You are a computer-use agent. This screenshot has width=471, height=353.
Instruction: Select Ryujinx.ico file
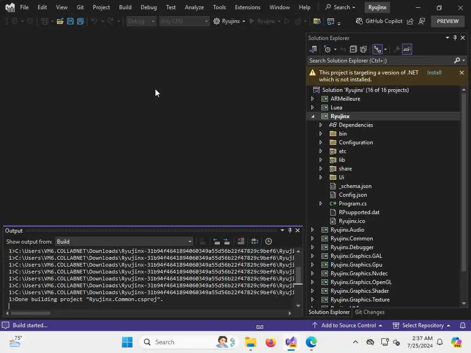tap(352, 221)
